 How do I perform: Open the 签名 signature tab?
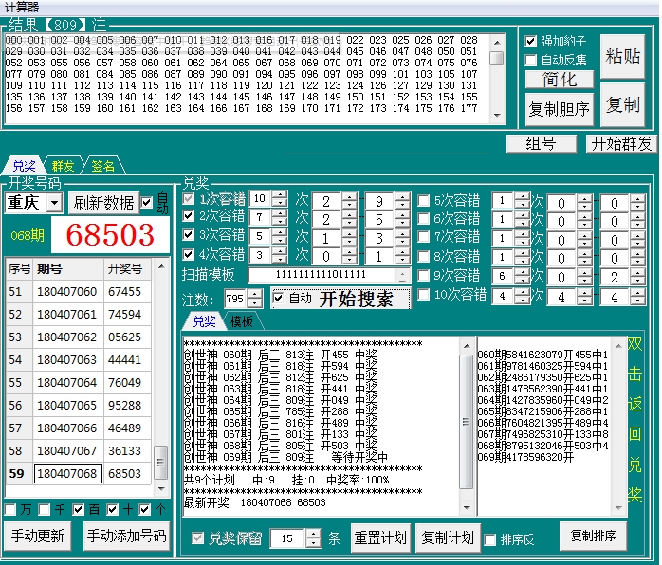(x=102, y=166)
